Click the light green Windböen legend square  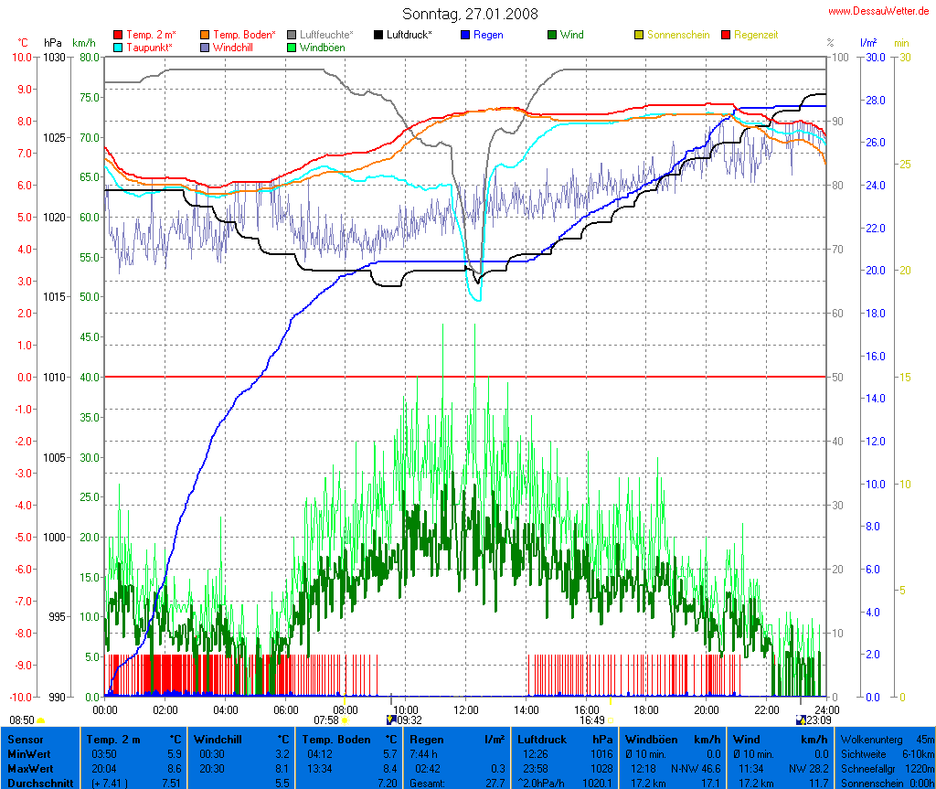coord(292,47)
